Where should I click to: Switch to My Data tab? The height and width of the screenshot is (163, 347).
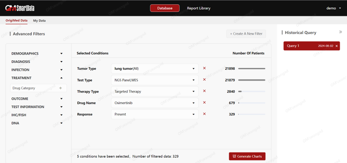point(39,20)
